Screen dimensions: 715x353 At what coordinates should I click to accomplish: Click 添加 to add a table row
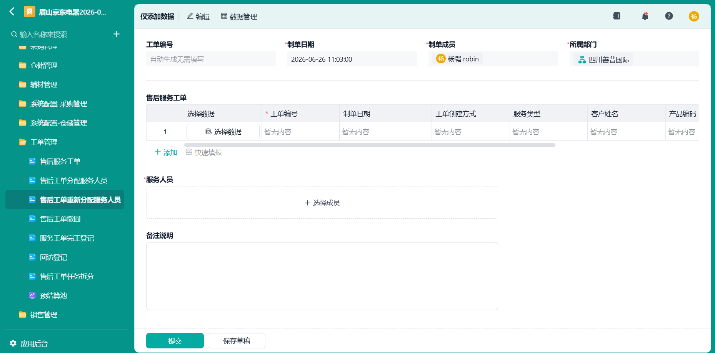(166, 152)
